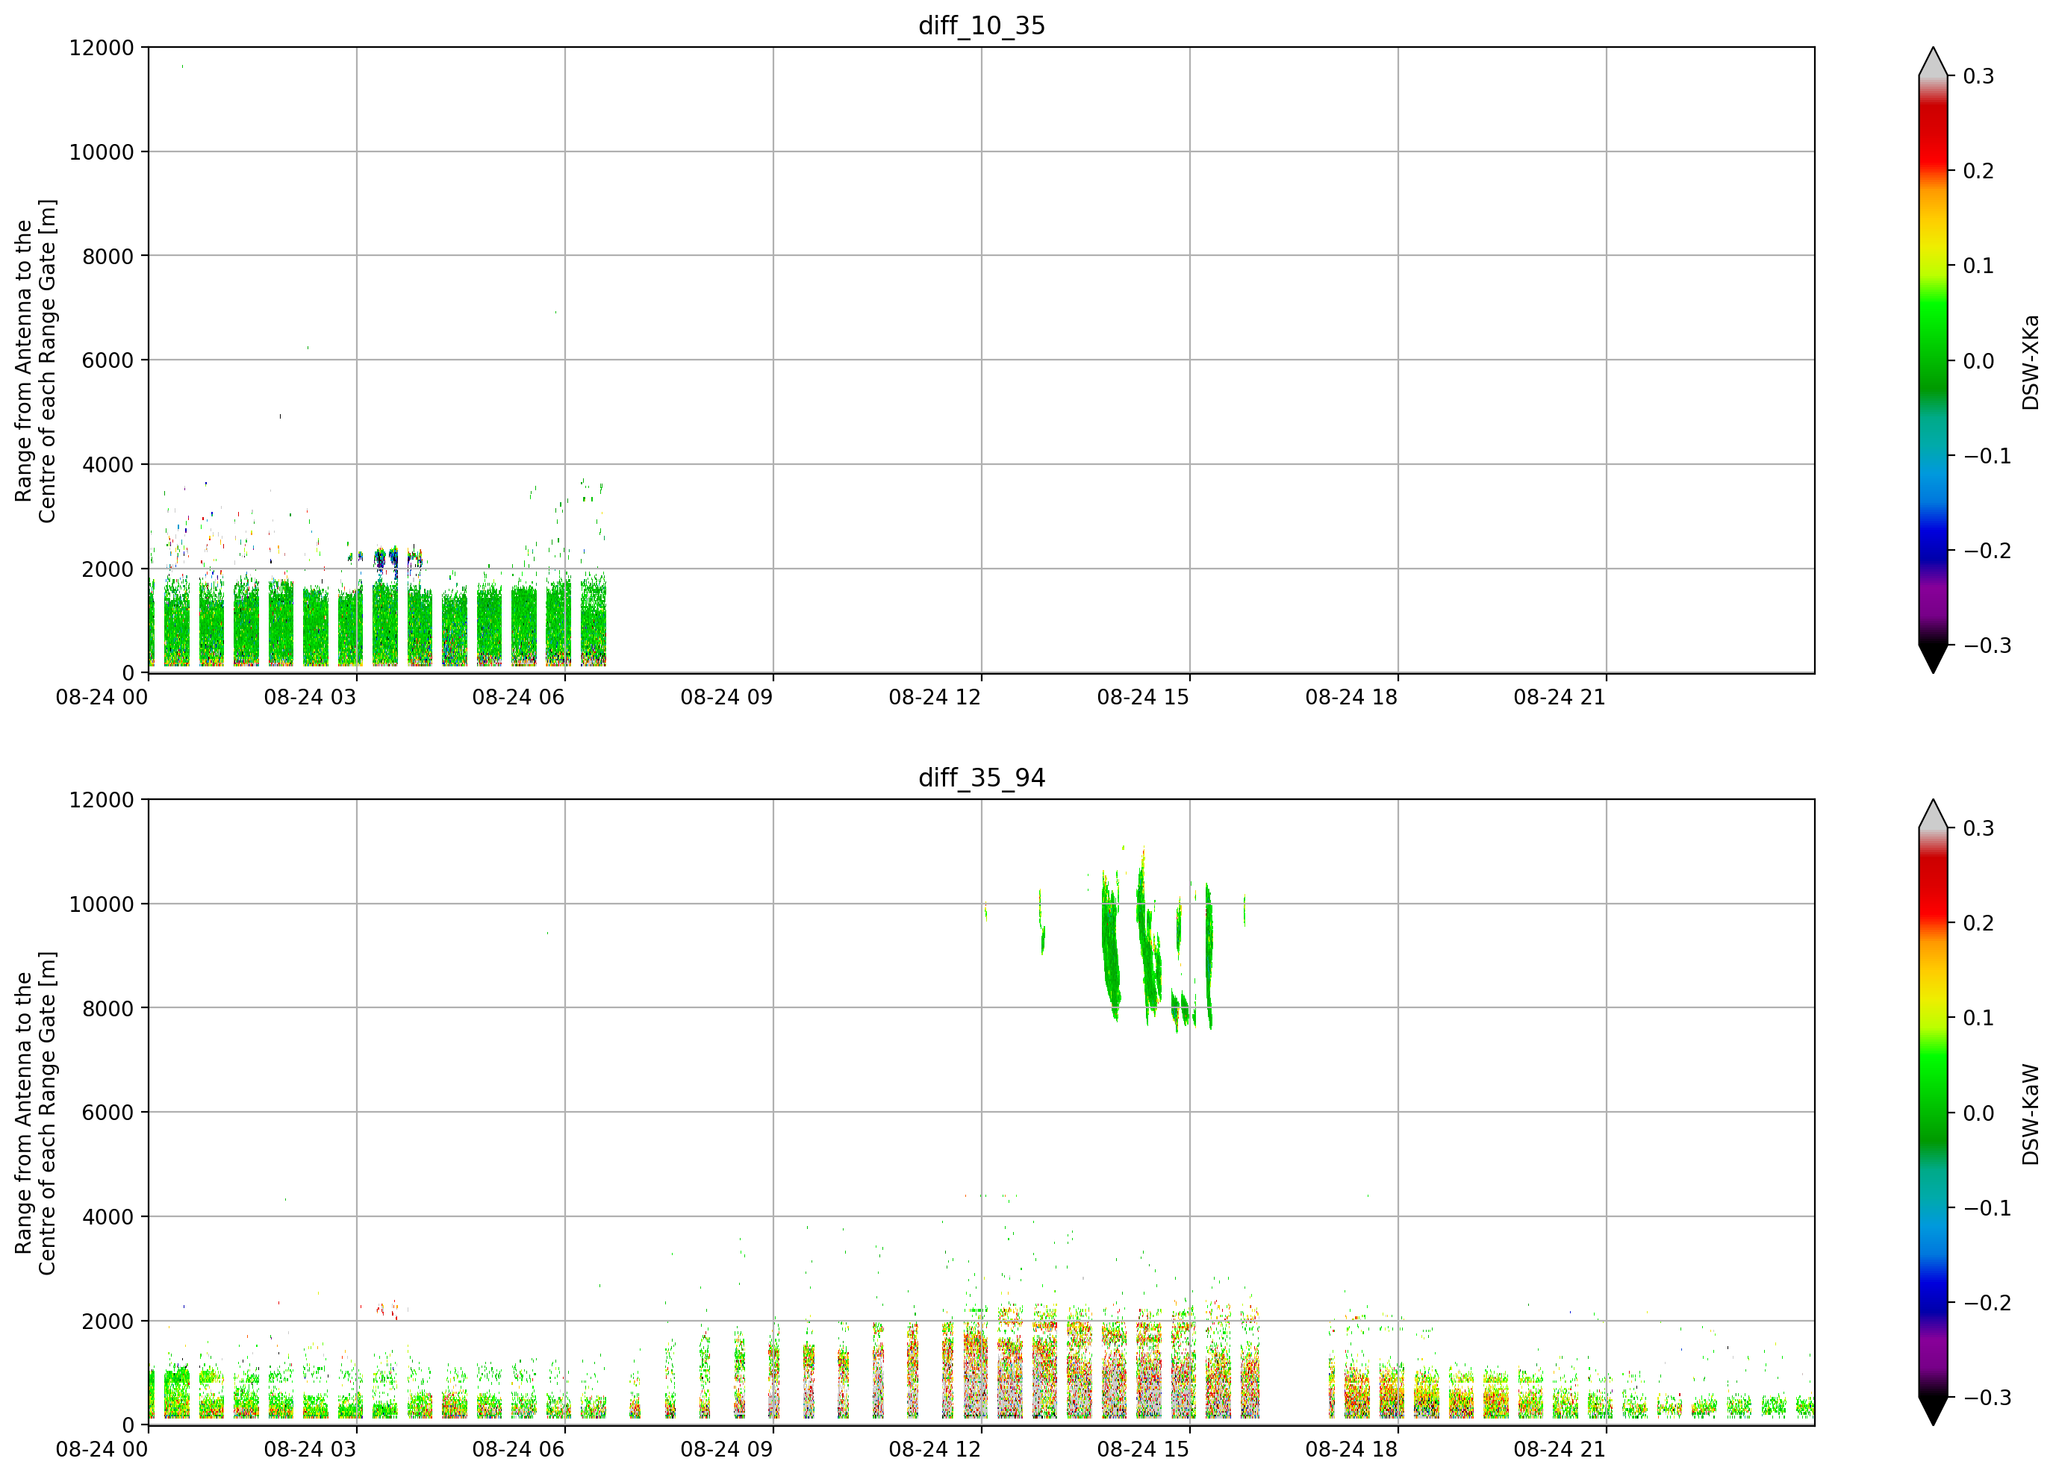Select y-axis range label of diff_35_94 plot

(35, 1113)
